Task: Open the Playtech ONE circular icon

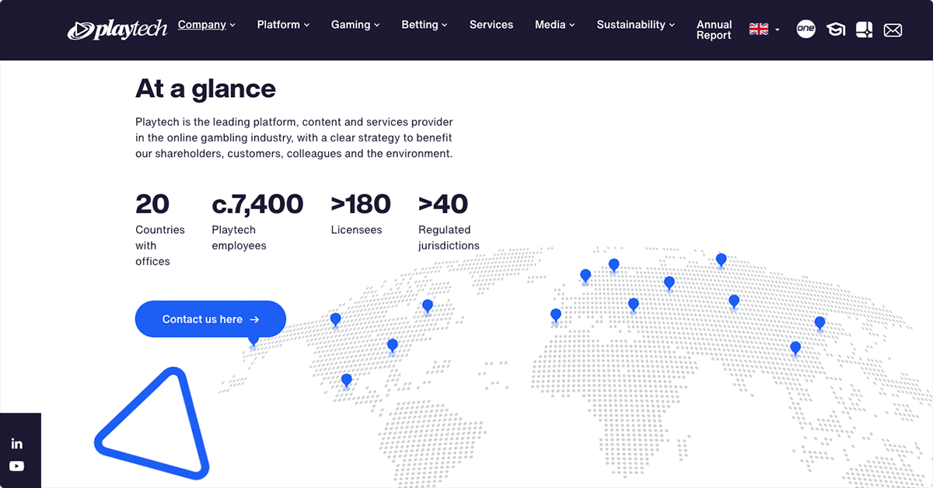Action: pos(806,30)
